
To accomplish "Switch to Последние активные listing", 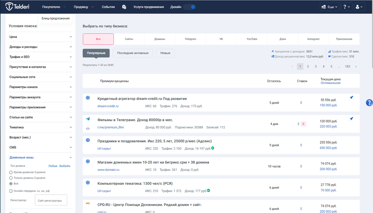I will coord(133,53).
